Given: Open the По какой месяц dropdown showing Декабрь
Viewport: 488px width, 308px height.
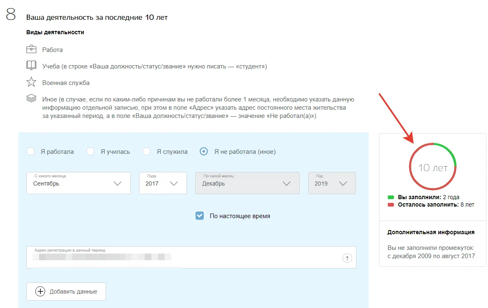Looking at the screenshot, I should coord(248,183).
